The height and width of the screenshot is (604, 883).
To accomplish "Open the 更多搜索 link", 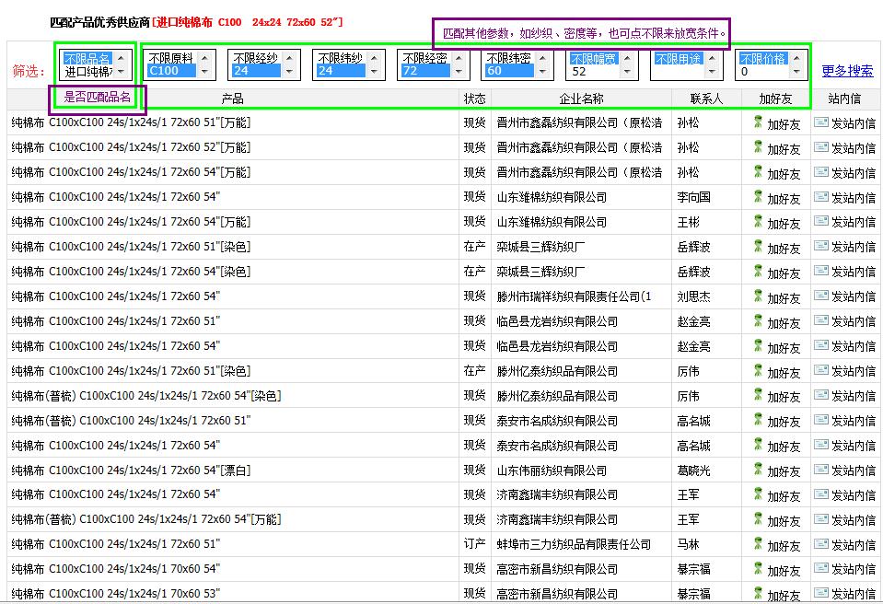I will (x=847, y=71).
